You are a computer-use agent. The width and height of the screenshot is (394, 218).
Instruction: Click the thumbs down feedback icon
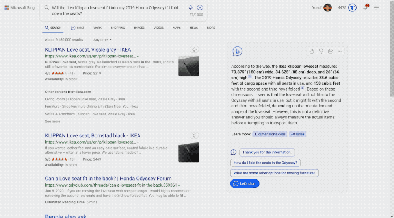pos(321,51)
